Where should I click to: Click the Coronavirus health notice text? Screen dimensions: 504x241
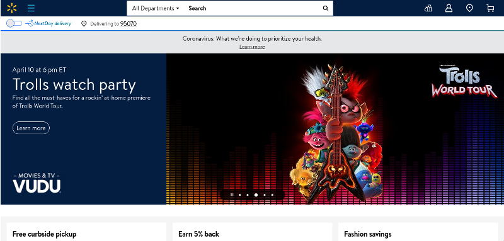pyautogui.click(x=252, y=39)
